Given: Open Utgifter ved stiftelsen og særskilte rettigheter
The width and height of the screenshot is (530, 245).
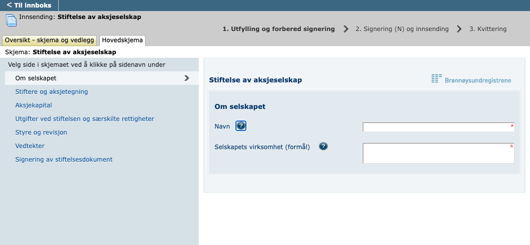Looking at the screenshot, I should point(84,119).
